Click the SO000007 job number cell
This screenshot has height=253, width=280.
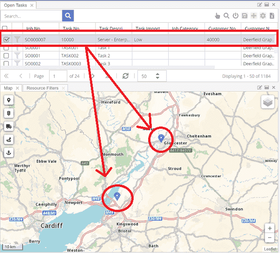pos(41,40)
